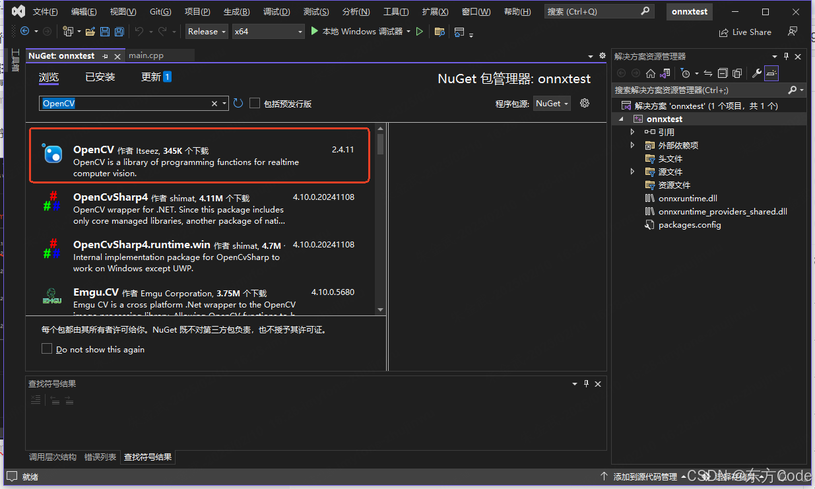
Task: Collapse all icon in Solution Explorer
Action: coord(723,73)
